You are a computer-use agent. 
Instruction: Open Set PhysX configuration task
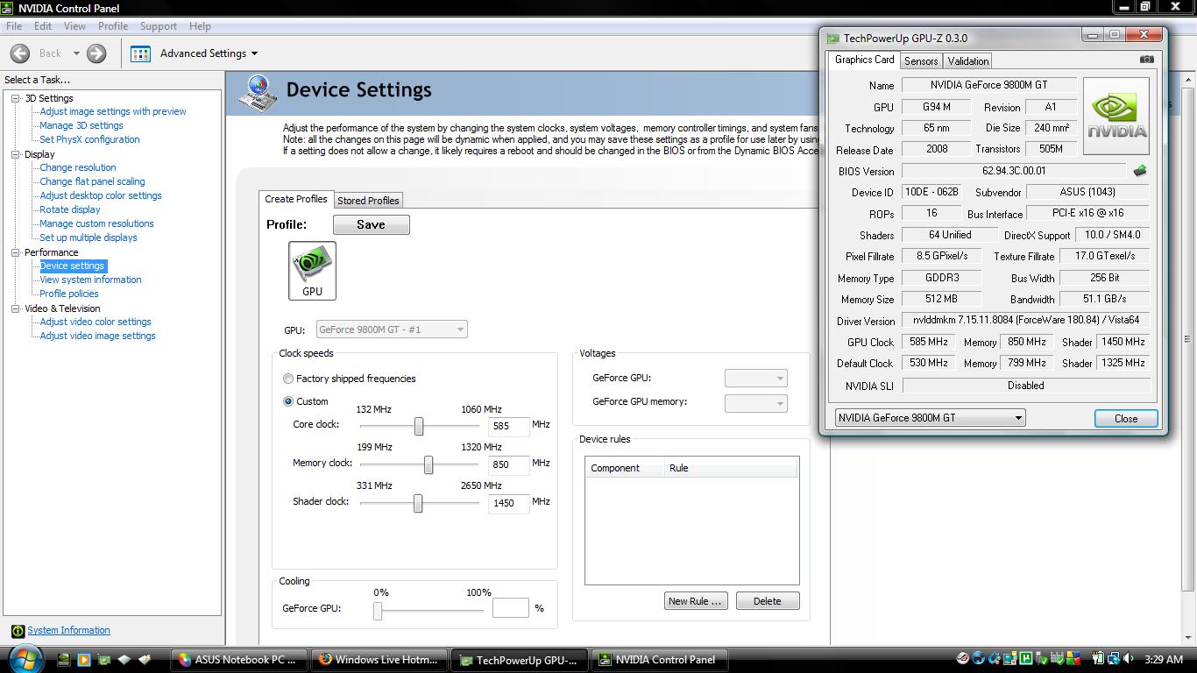pyautogui.click(x=89, y=139)
